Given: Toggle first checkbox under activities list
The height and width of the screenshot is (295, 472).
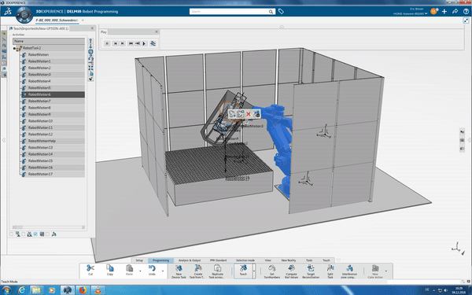Looking at the screenshot, I should click(11, 234).
